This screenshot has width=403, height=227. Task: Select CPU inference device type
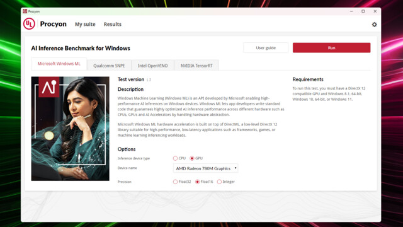tap(175, 158)
